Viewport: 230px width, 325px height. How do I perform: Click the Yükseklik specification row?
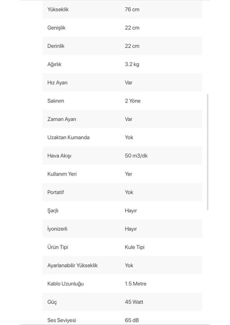tap(122, 9)
